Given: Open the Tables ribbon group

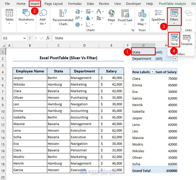Looking at the screenshot, I should (x=9, y=16).
